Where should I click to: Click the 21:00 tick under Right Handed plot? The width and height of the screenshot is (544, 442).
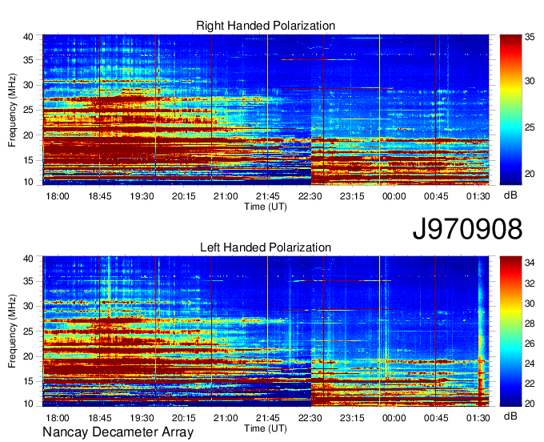tap(226, 196)
